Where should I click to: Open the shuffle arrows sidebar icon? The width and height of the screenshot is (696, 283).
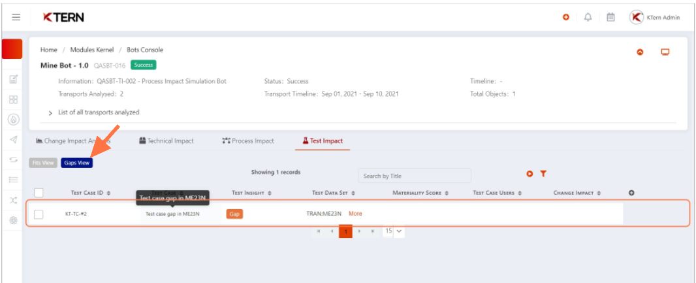pyautogui.click(x=13, y=201)
